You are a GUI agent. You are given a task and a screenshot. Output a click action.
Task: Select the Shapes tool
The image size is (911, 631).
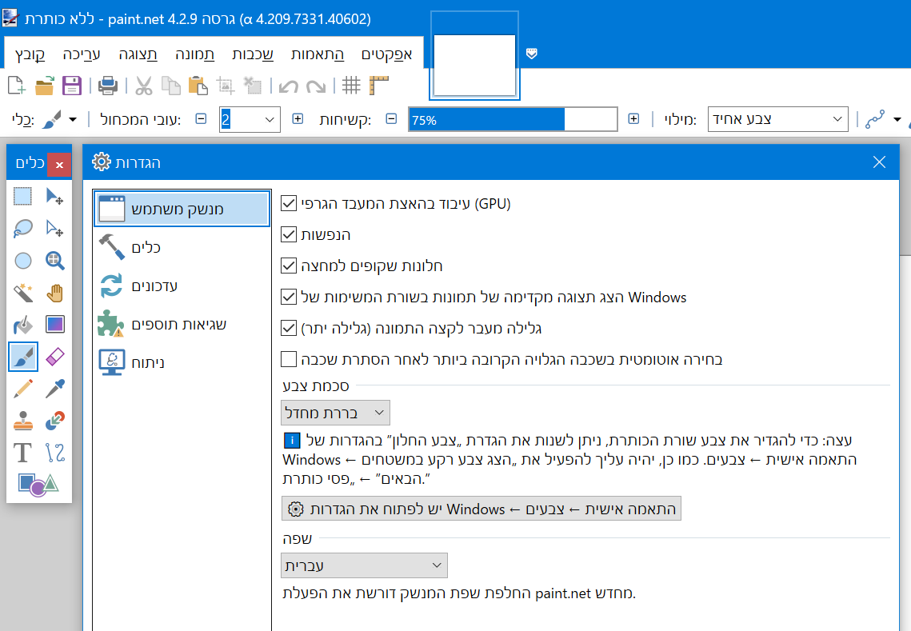(38, 484)
